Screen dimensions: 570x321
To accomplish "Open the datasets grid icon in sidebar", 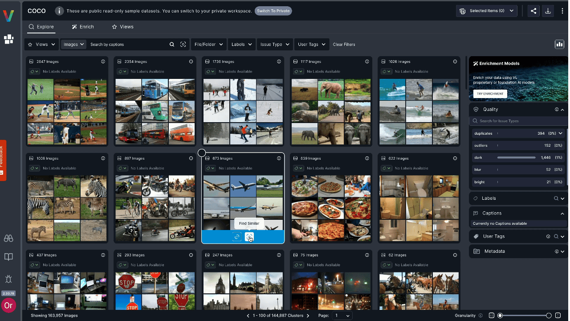I will point(8,39).
